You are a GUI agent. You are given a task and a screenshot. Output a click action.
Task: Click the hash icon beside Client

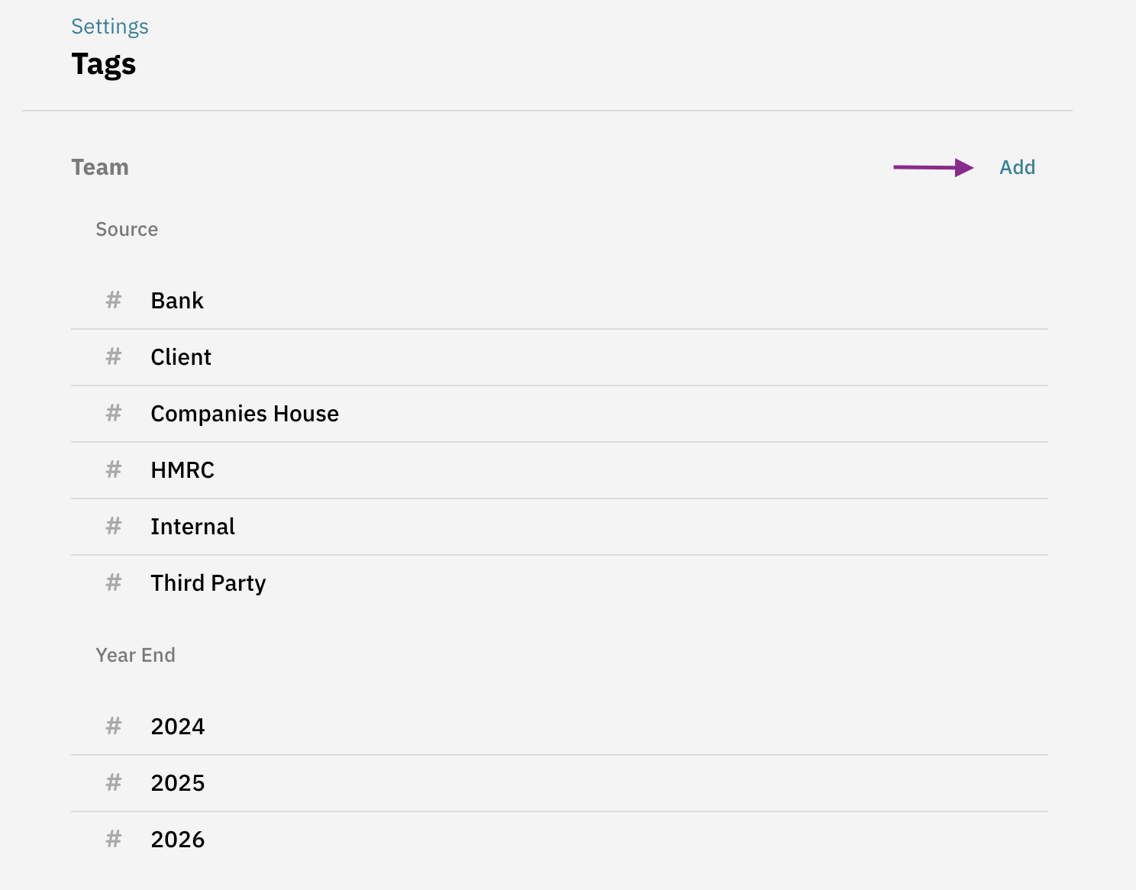(114, 357)
